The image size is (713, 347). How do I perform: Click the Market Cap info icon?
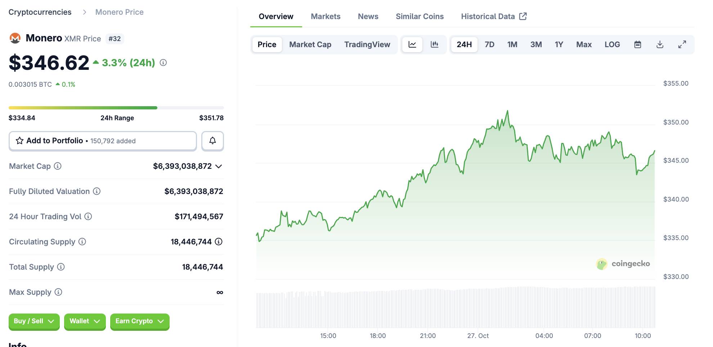58,166
